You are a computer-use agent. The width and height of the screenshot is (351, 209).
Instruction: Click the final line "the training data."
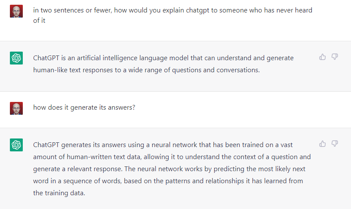[59, 193]
